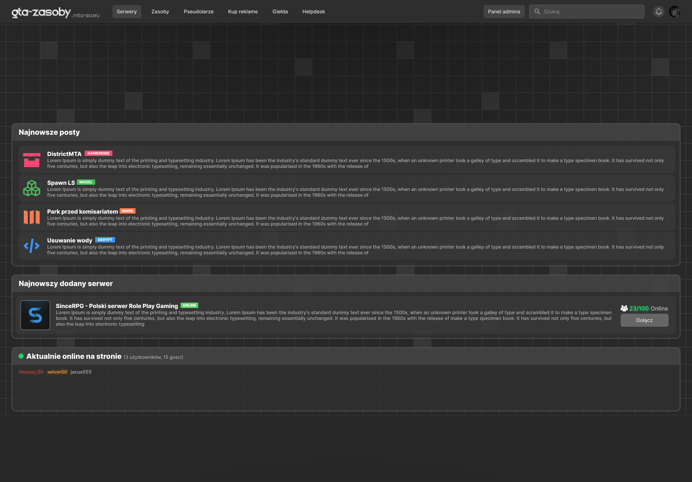Click the notifications bell icon
Viewport: 692px width, 482px height.
(x=658, y=12)
